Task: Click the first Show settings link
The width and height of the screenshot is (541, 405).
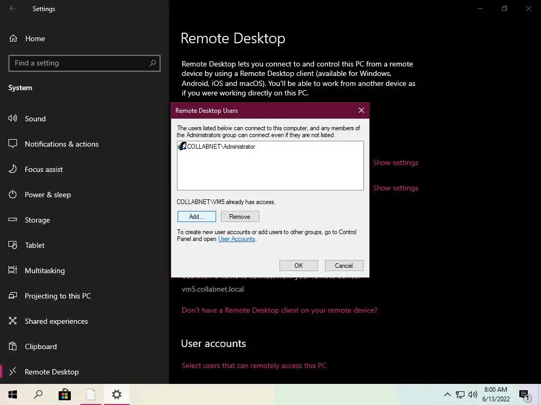Action: (395, 162)
